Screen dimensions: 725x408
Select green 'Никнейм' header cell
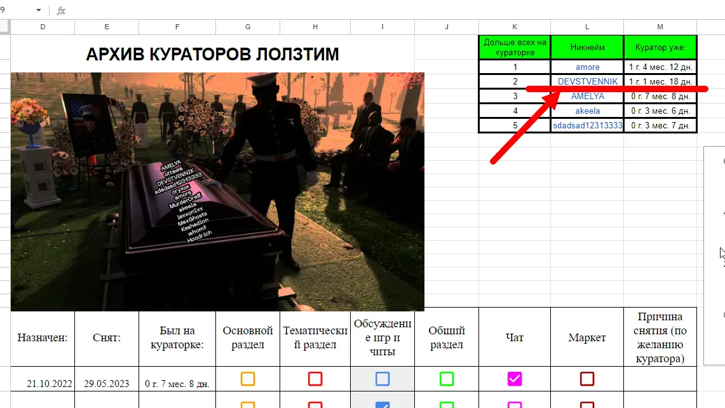[x=587, y=47]
